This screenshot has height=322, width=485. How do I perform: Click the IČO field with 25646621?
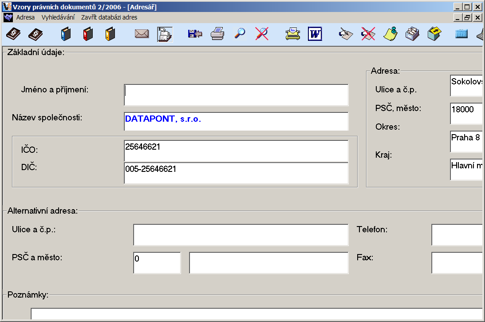[x=236, y=151]
